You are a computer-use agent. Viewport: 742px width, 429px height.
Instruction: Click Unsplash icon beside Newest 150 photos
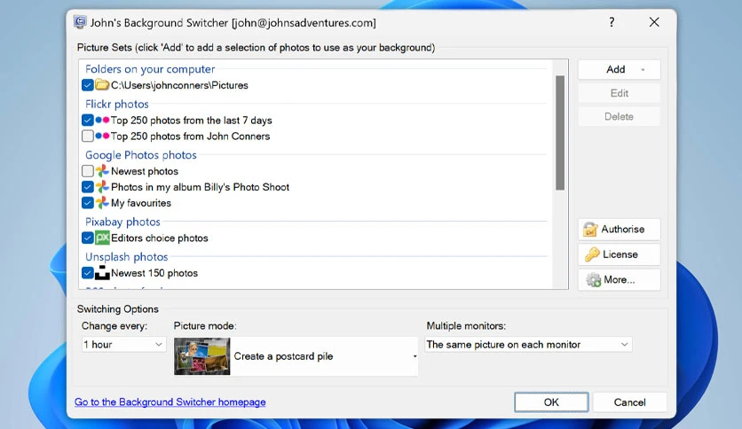pyautogui.click(x=102, y=273)
